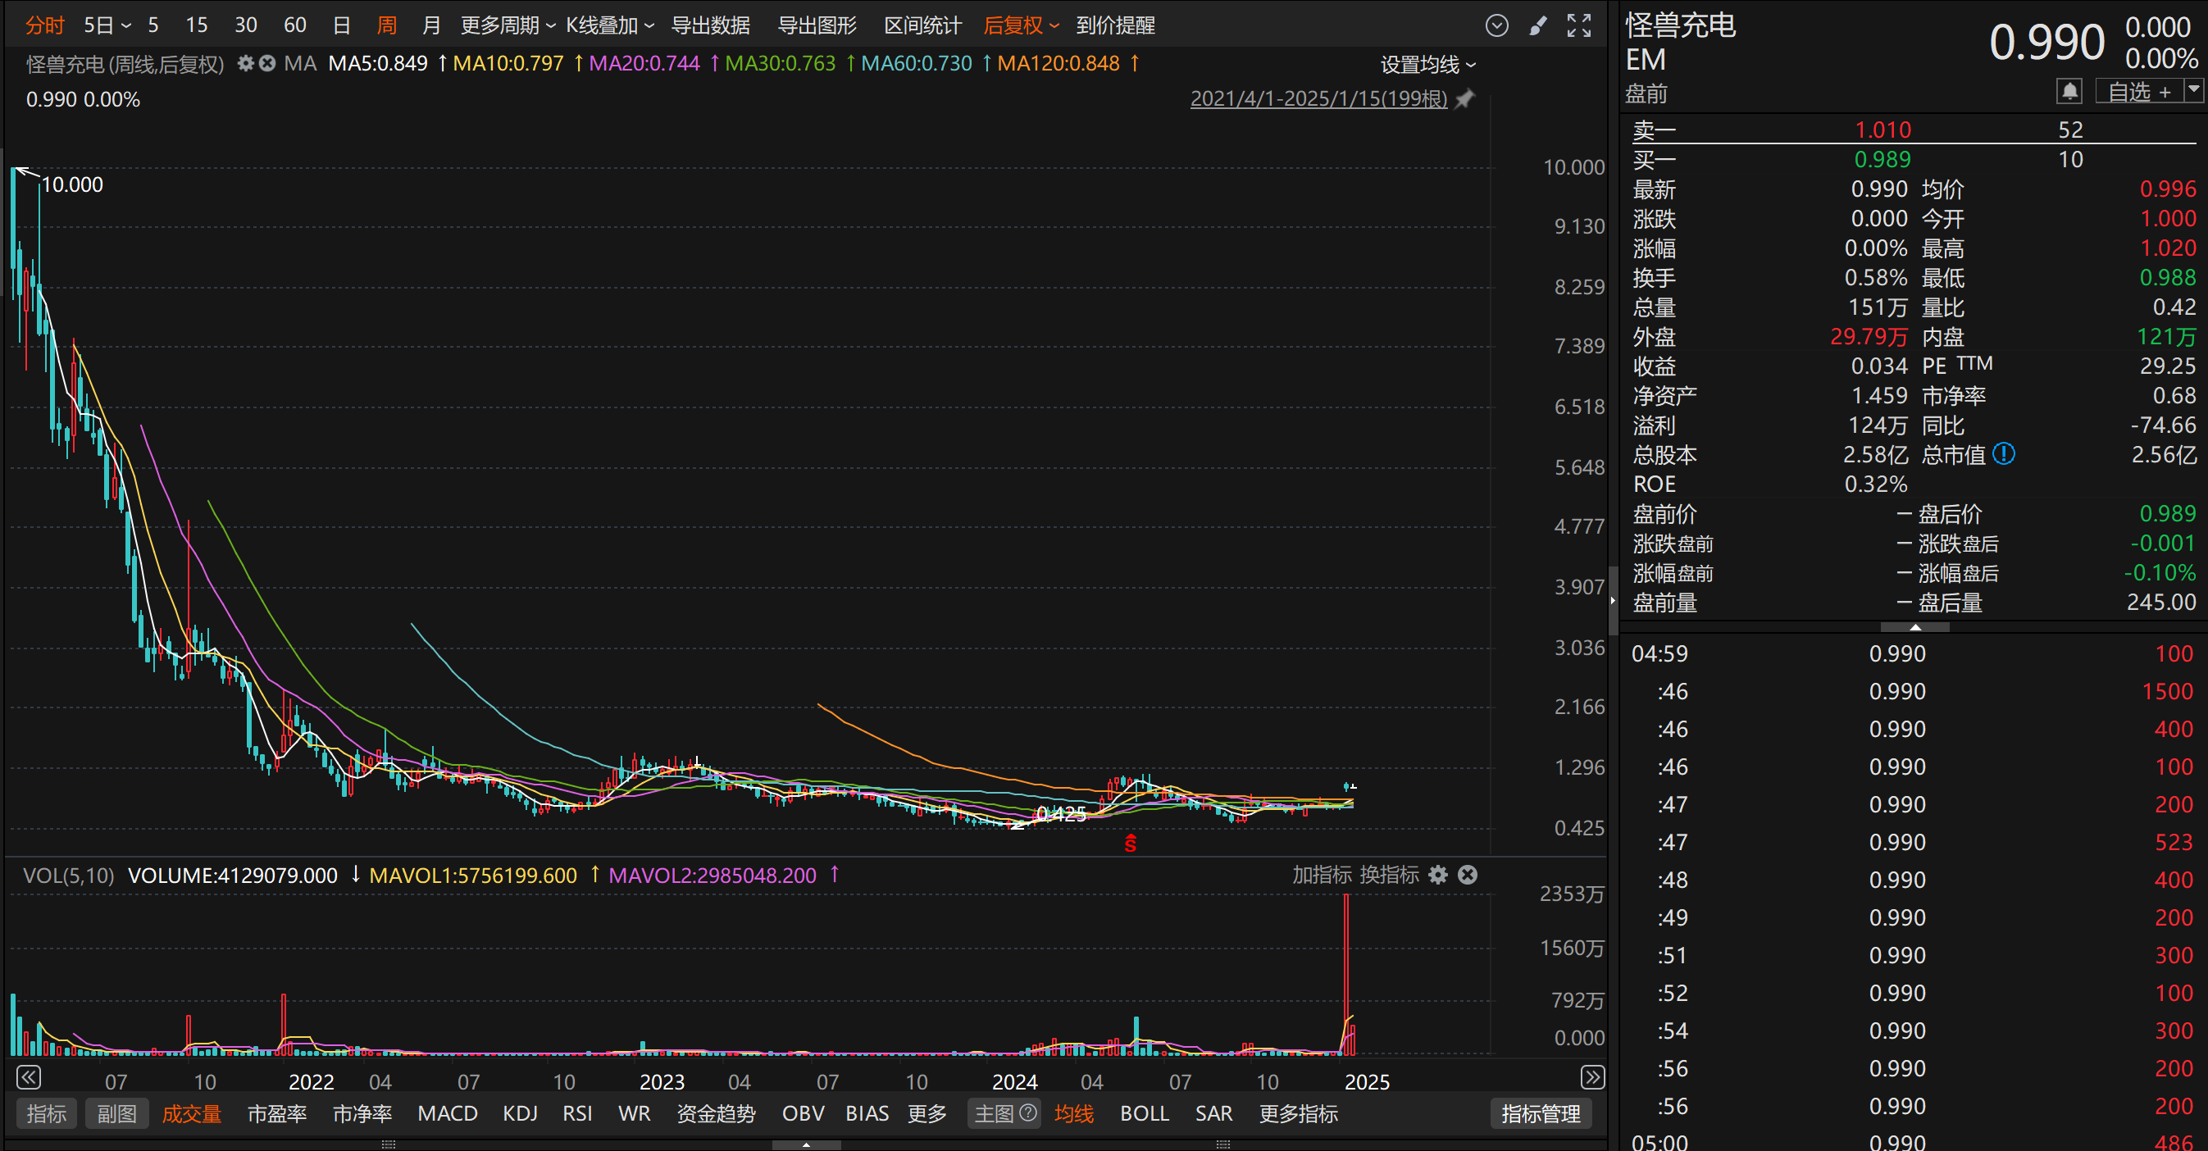Open the circled dropdown icon at top of chart
This screenshot has height=1151, width=2208.
(1496, 25)
